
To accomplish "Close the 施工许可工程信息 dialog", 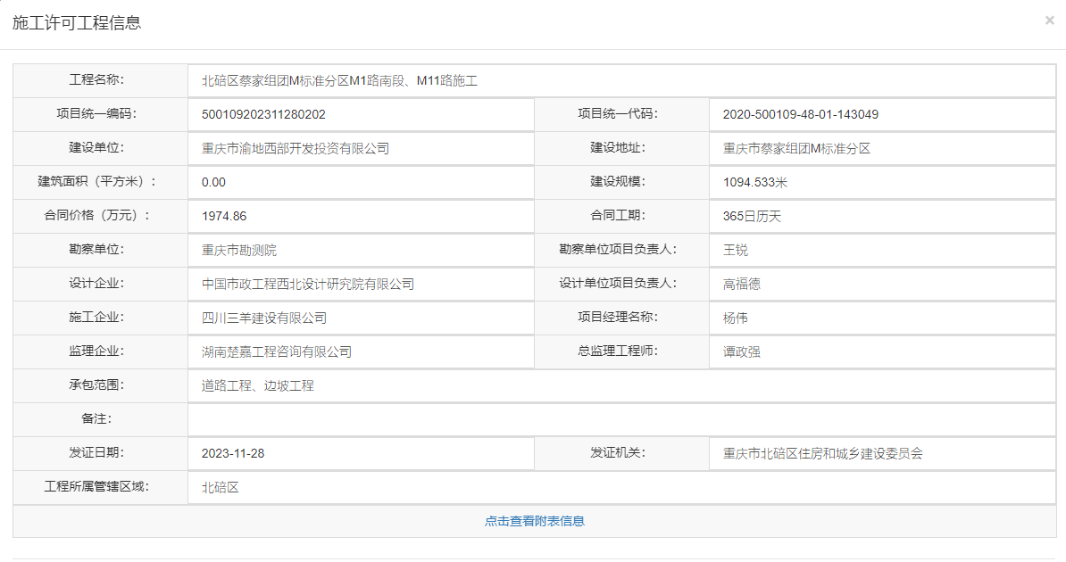I will 1050,21.
